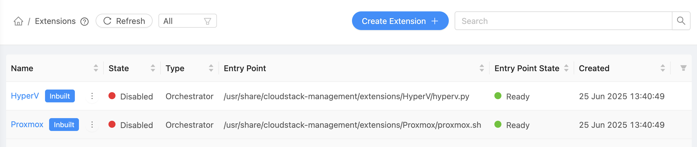The width and height of the screenshot is (697, 147).
Task: Expand the All filter dropdown
Action: point(187,21)
